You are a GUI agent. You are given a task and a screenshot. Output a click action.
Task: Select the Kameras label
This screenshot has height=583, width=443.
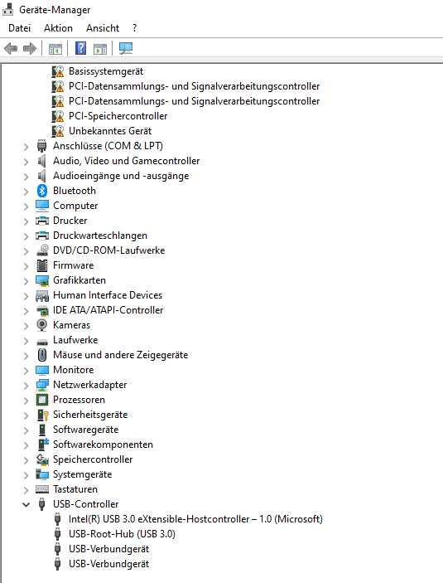72,325
